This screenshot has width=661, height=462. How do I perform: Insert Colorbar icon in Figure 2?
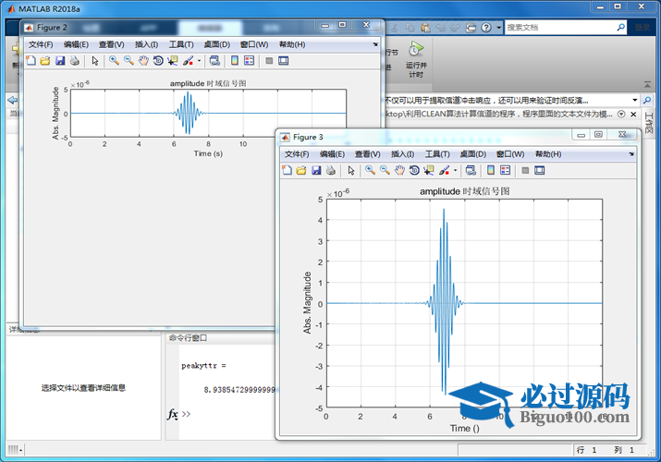235,61
